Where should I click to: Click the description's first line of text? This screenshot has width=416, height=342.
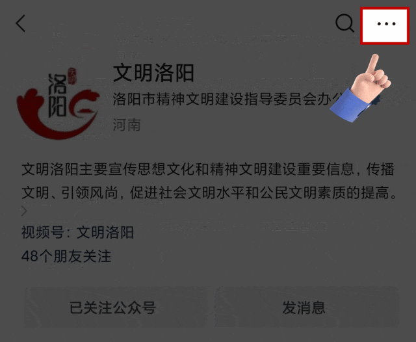click(x=208, y=169)
